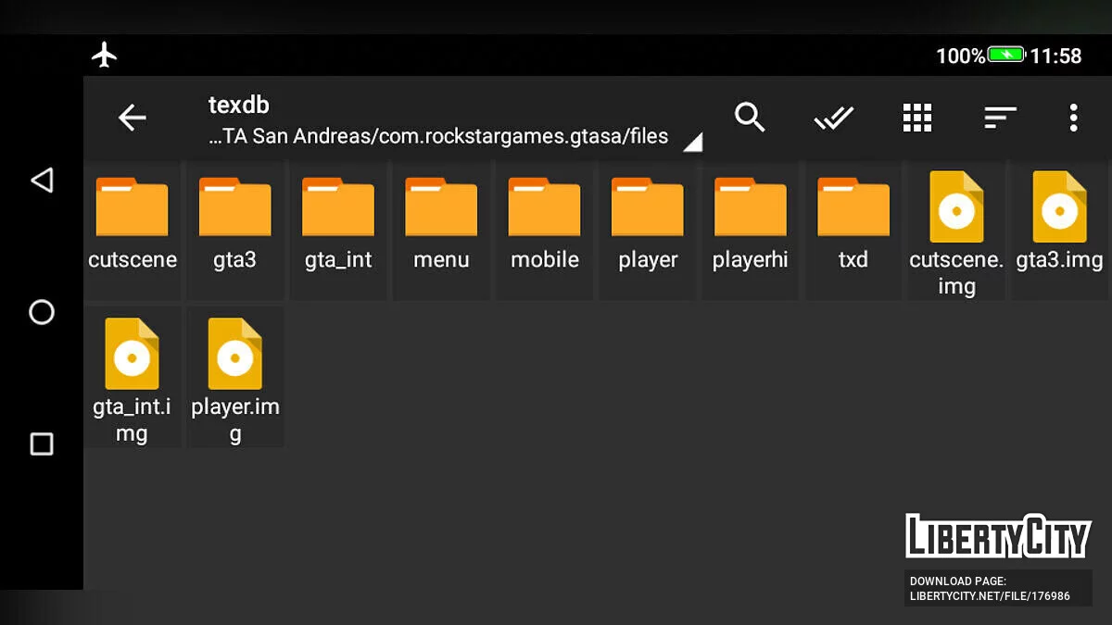Open the search magnifier icon

(x=749, y=118)
